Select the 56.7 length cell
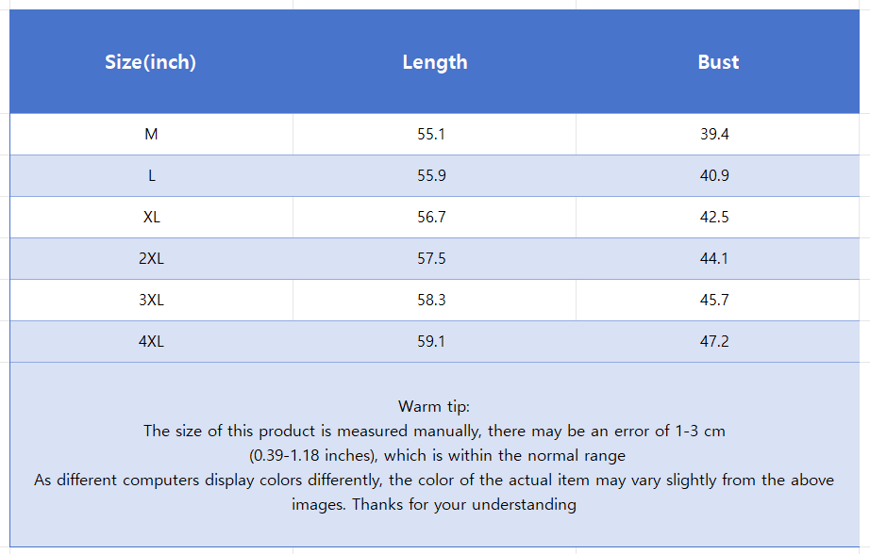870x554 pixels. tap(431, 218)
